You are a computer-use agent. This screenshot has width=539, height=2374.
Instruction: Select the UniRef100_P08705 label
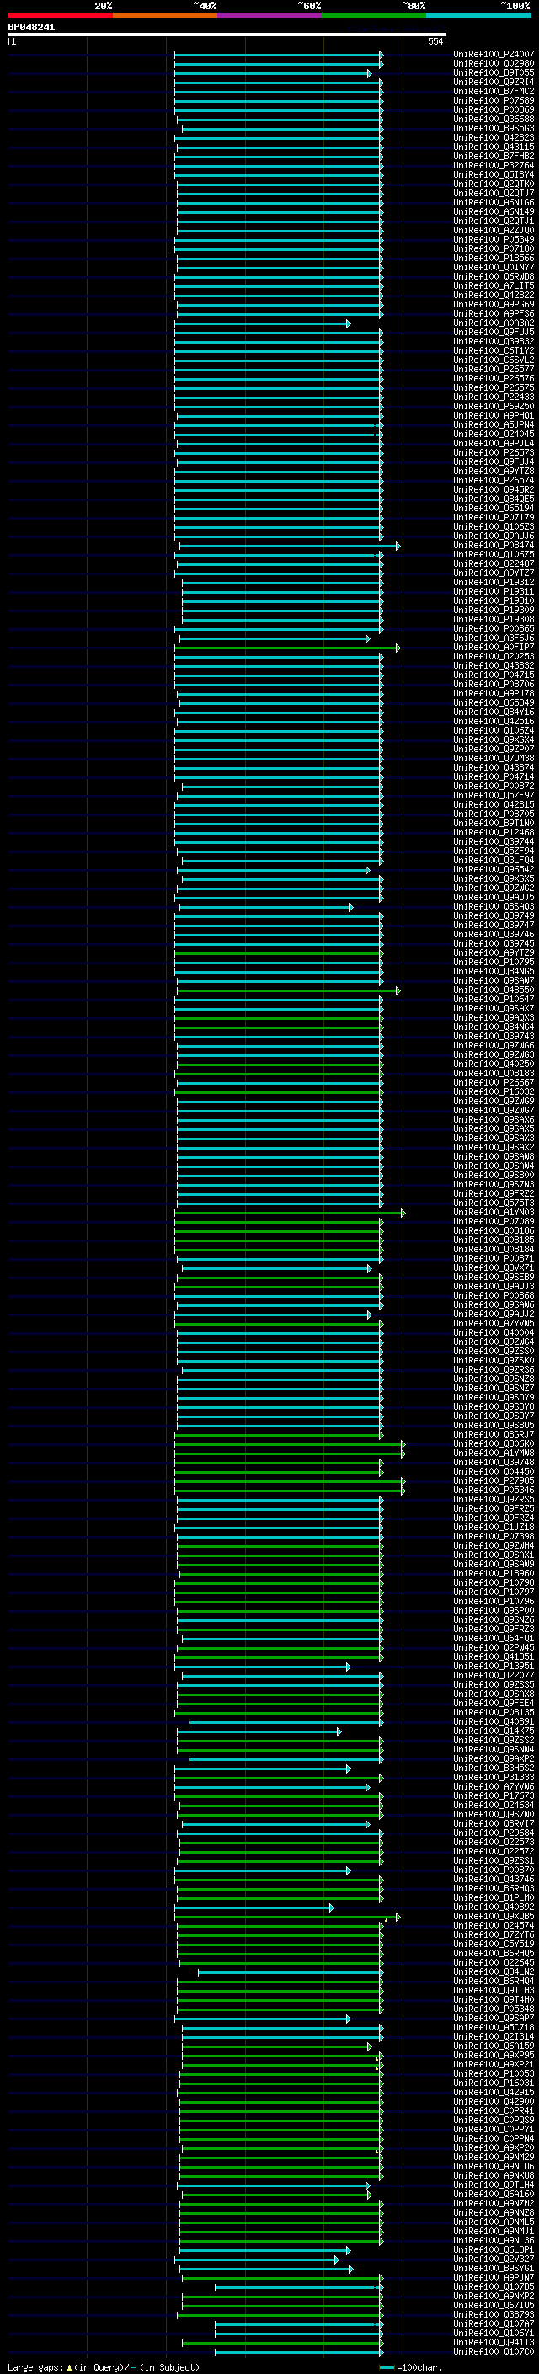pyautogui.click(x=494, y=814)
